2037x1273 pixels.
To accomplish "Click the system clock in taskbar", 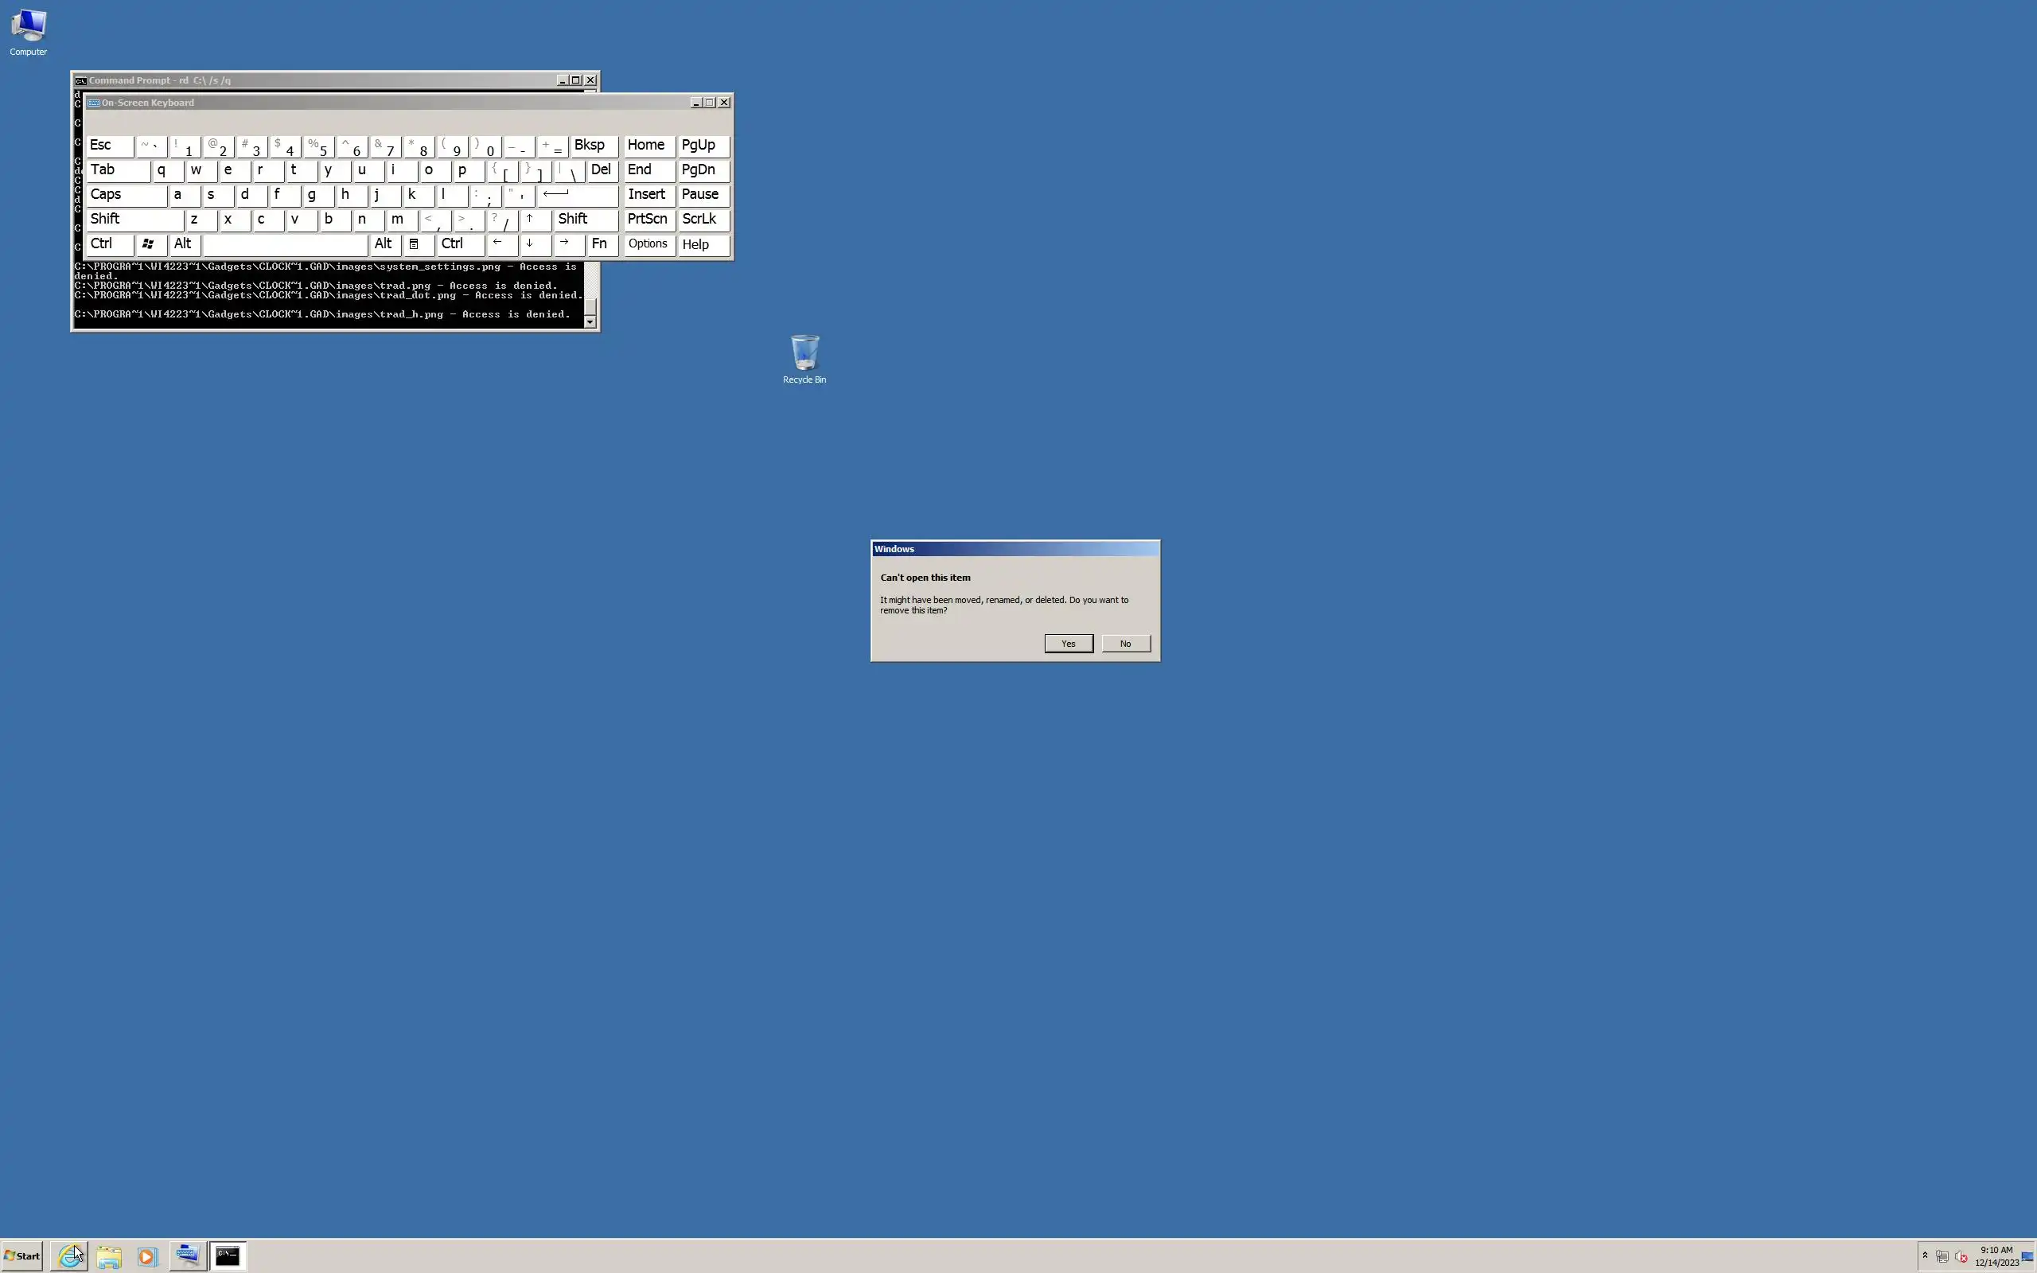I will 1996,1255.
